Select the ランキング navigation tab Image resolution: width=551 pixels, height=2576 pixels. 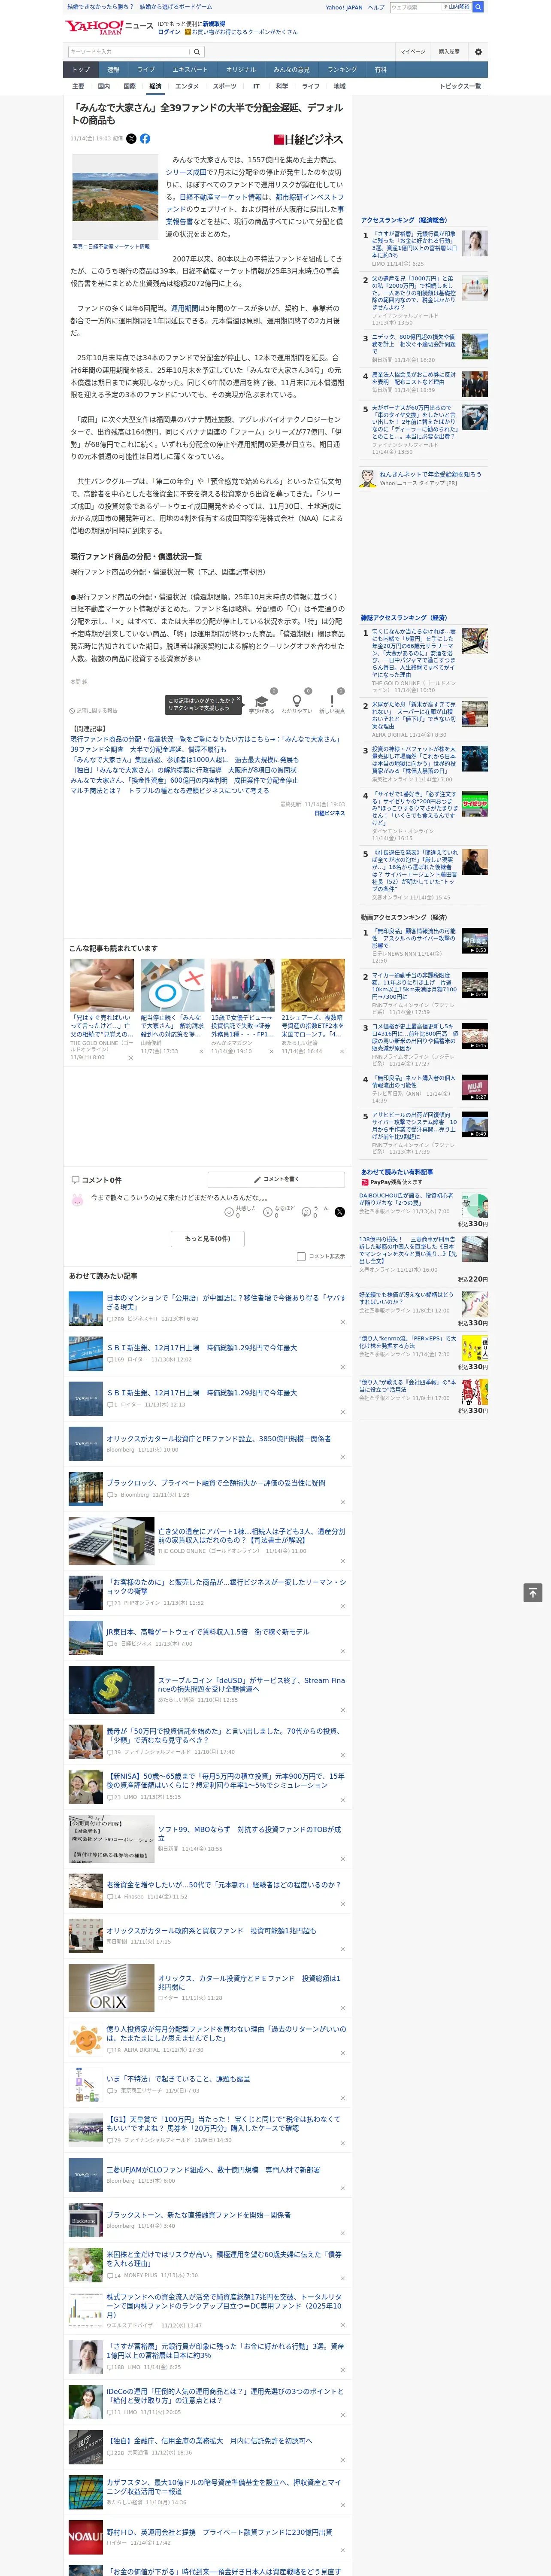[x=342, y=69]
